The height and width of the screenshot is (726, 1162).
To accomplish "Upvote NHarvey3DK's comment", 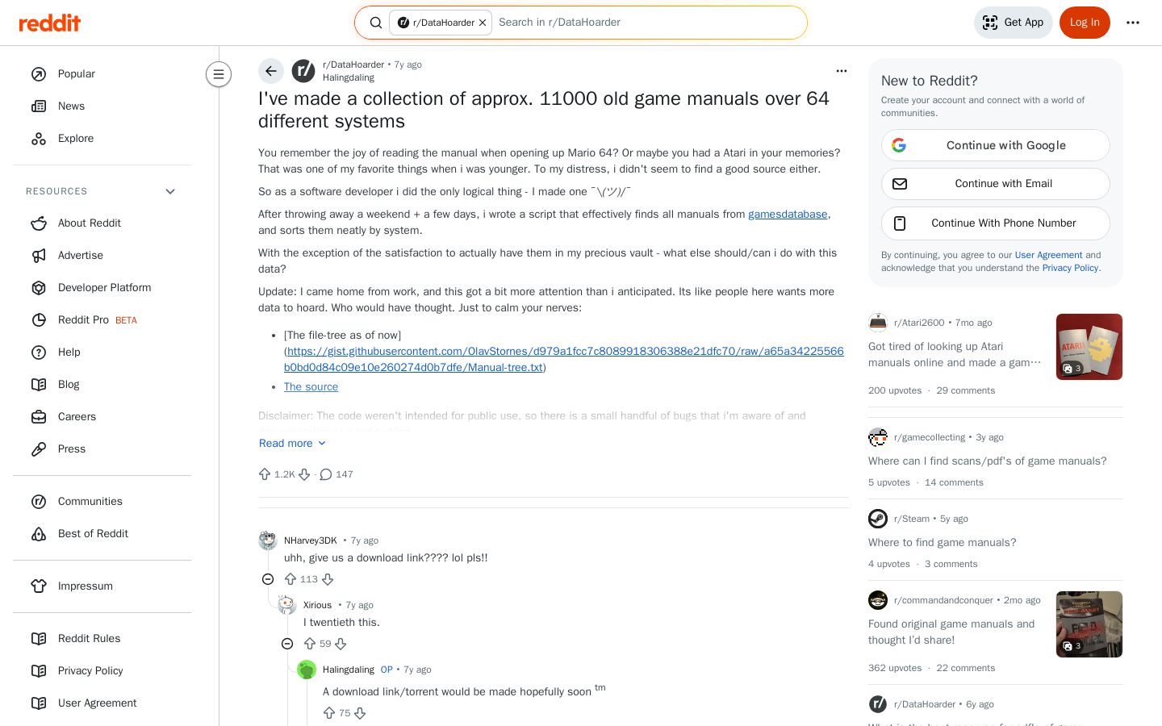I will click(x=290, y=579).
